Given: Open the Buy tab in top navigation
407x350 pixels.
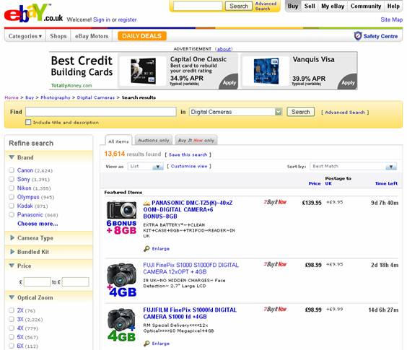Looking at the screenshot, I should click(293, 6).
